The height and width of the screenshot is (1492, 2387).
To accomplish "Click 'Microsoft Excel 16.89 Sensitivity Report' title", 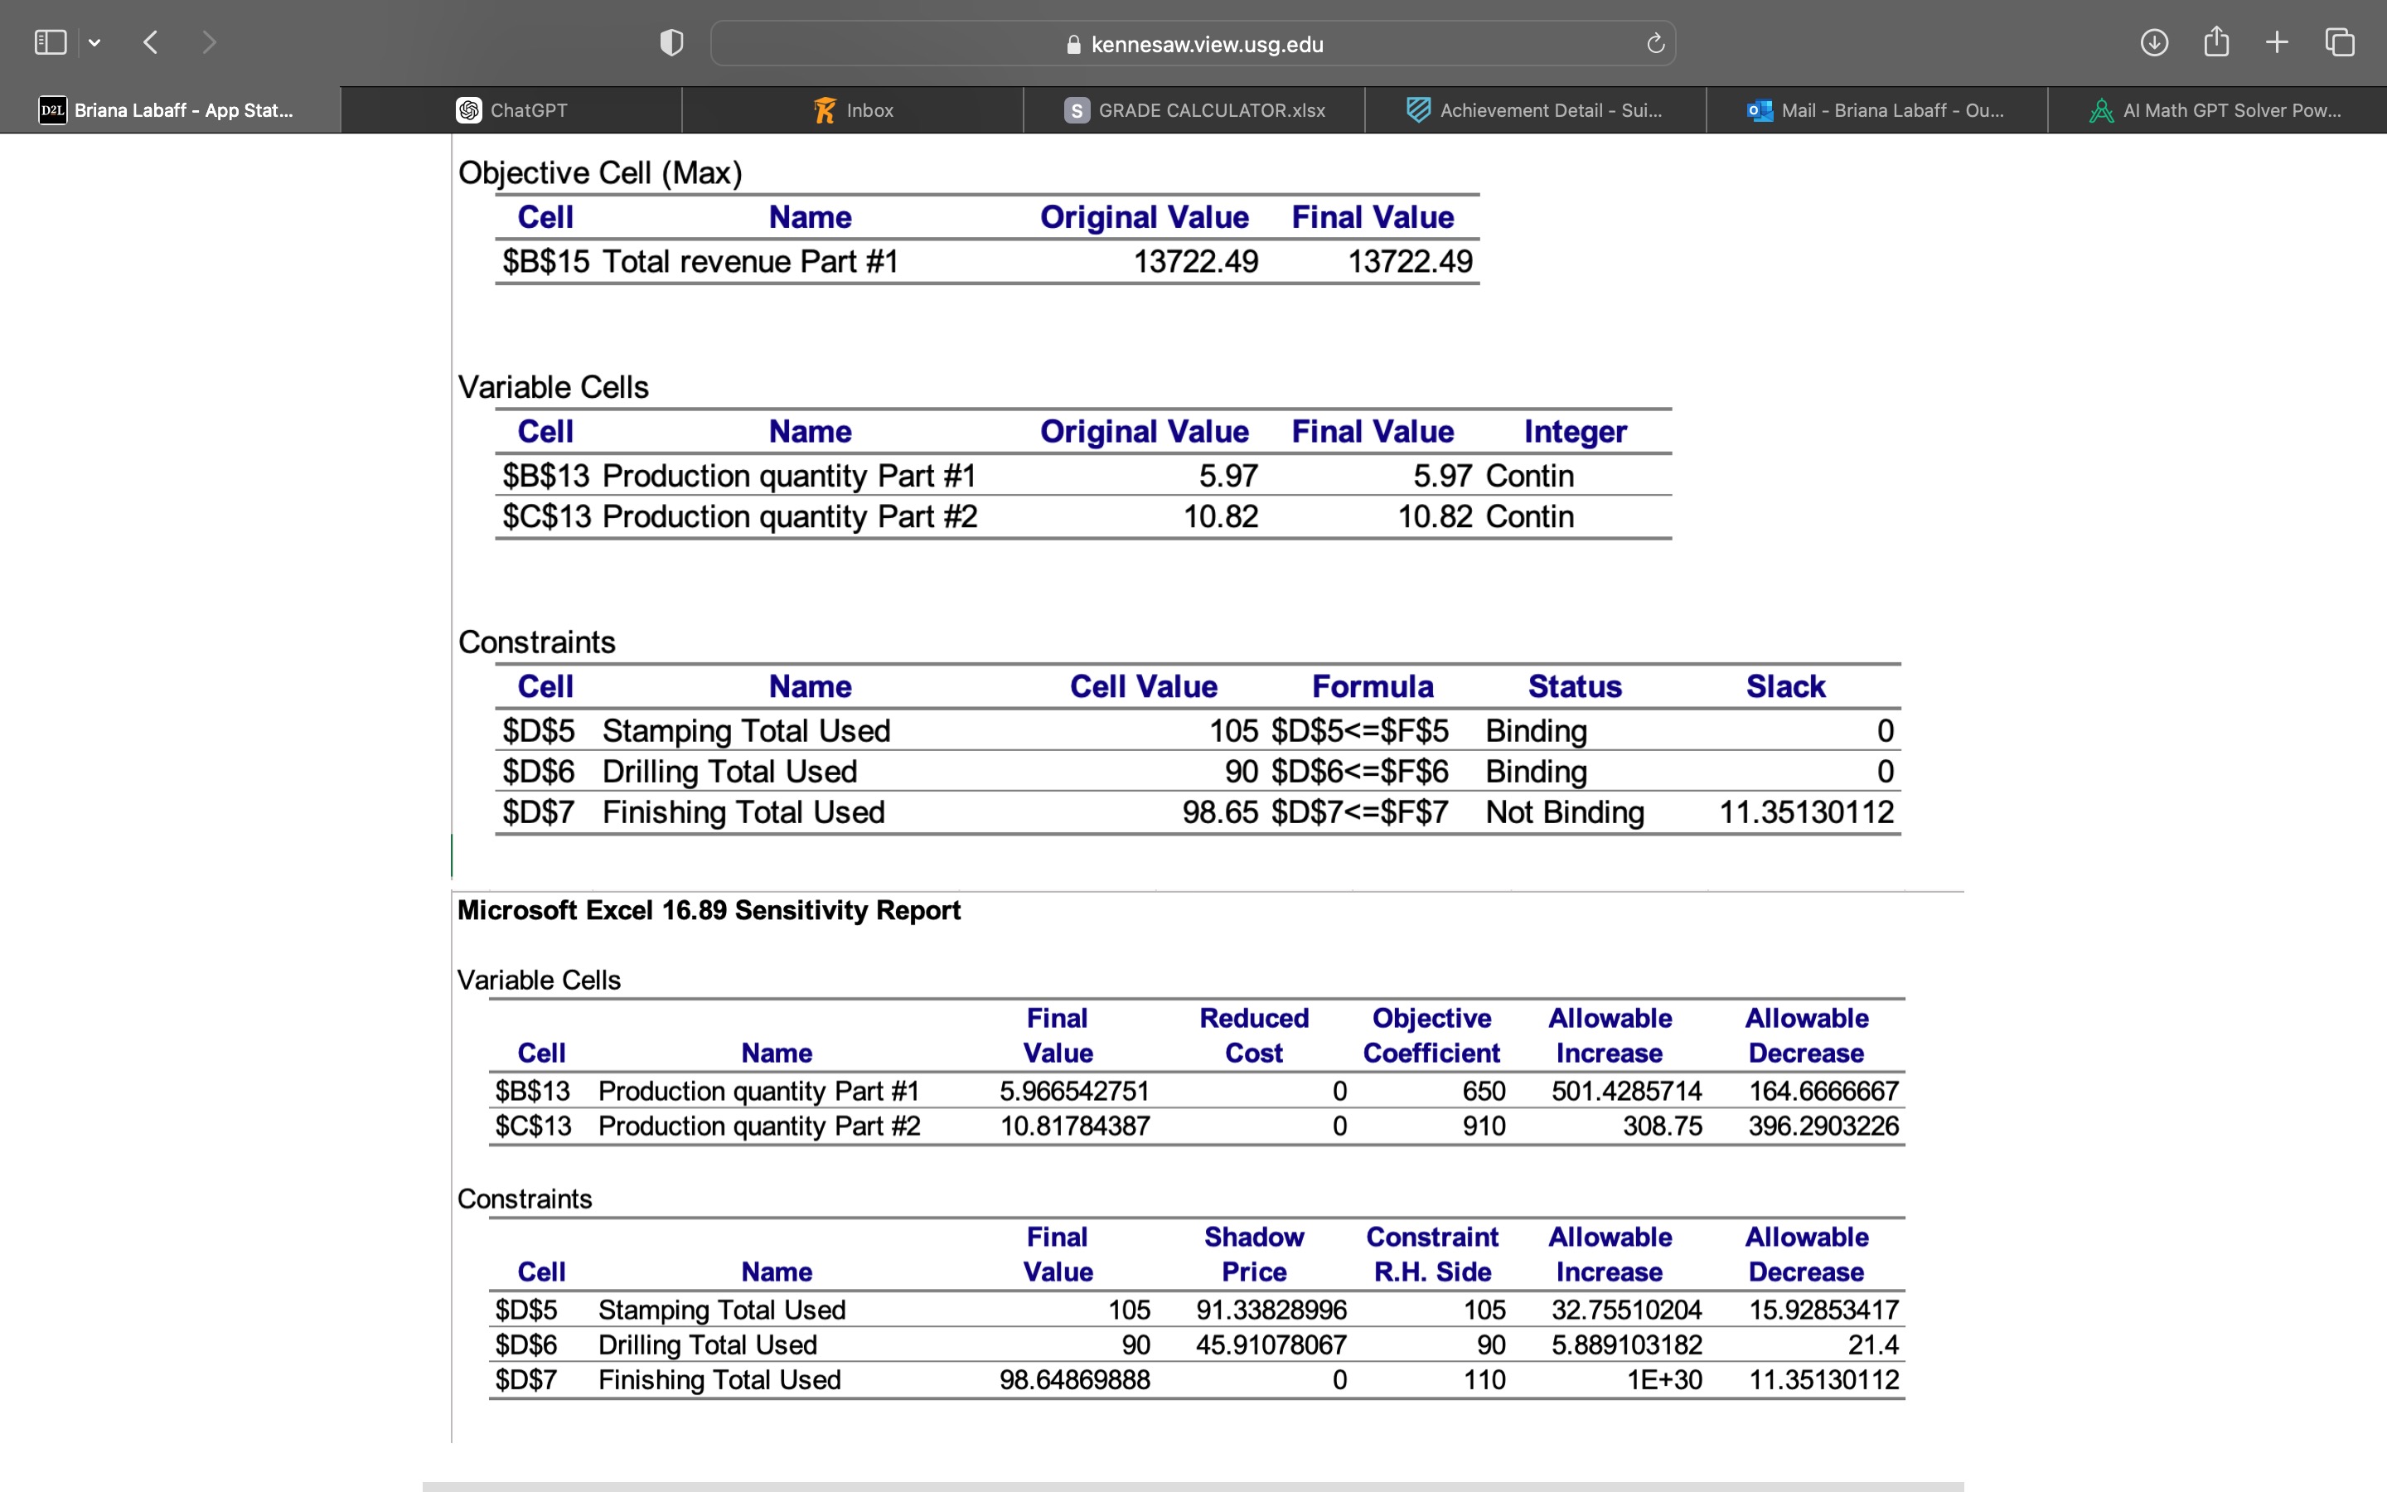I will (708, 910).
